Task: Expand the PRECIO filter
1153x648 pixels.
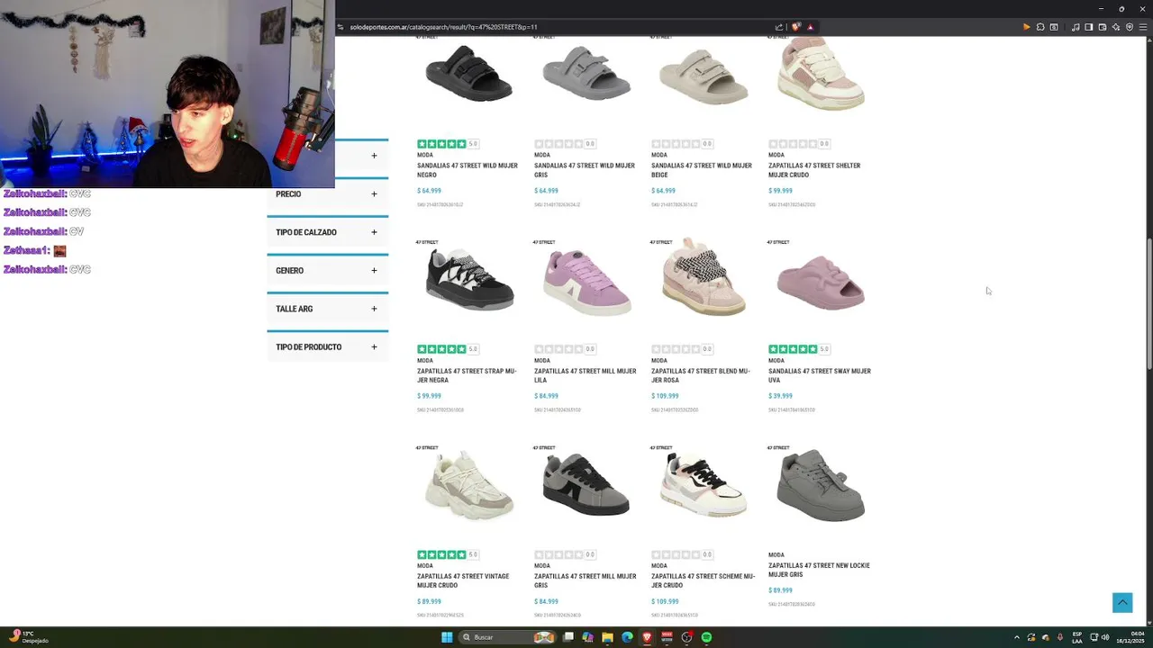Action: [x=327, y=194]
